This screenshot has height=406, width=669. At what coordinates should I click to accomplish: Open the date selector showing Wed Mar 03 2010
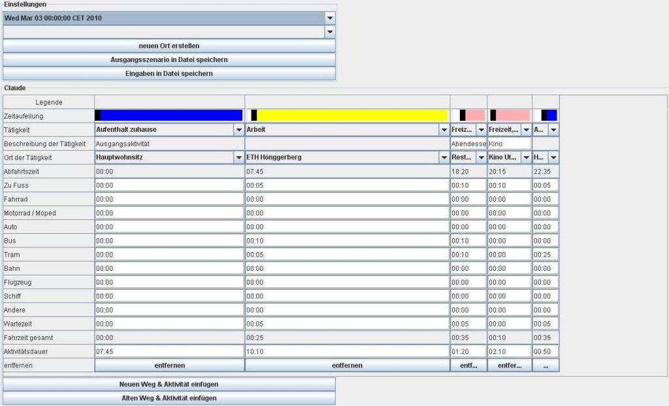pos(331,18)
